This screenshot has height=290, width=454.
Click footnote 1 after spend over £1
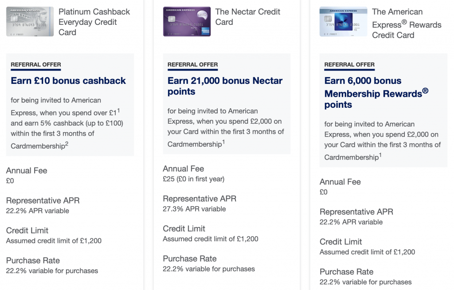118,110
